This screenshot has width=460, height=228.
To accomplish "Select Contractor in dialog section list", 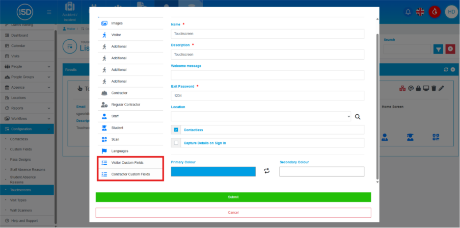I will click(x=130, y=93).
